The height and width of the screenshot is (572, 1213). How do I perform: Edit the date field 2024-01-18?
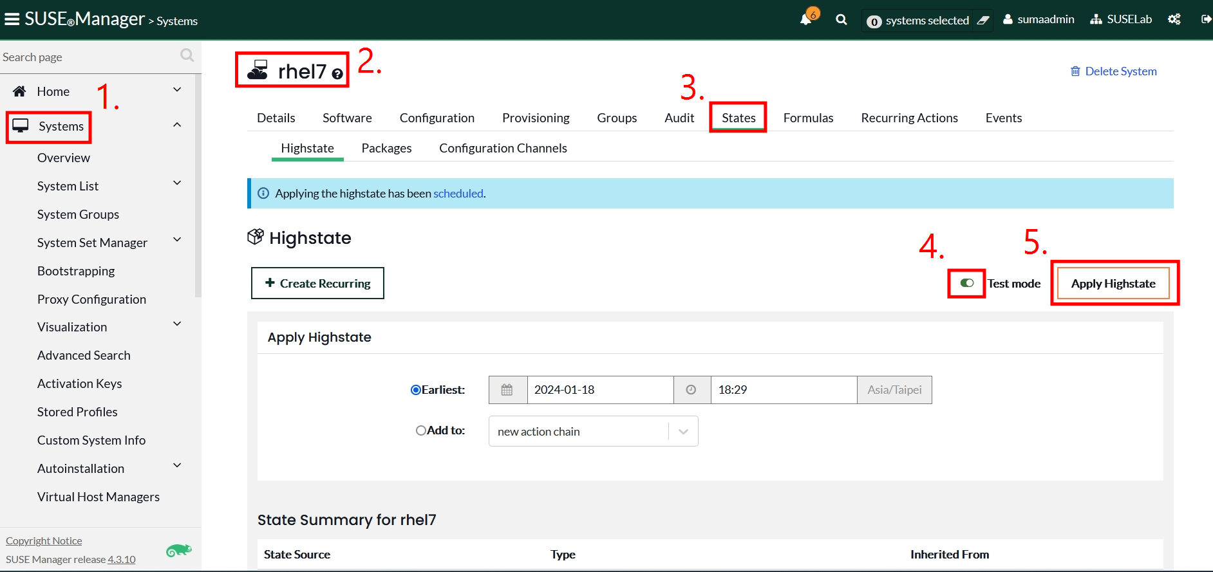click(x=600, y=390)
